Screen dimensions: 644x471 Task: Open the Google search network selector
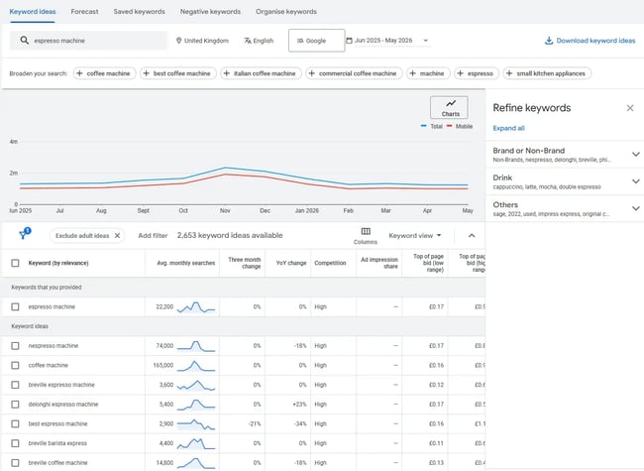click(x=317, y=41)
